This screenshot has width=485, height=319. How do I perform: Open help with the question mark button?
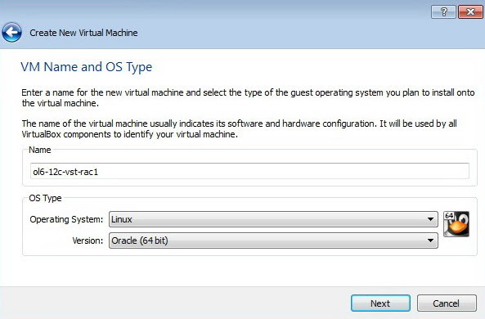443,12
